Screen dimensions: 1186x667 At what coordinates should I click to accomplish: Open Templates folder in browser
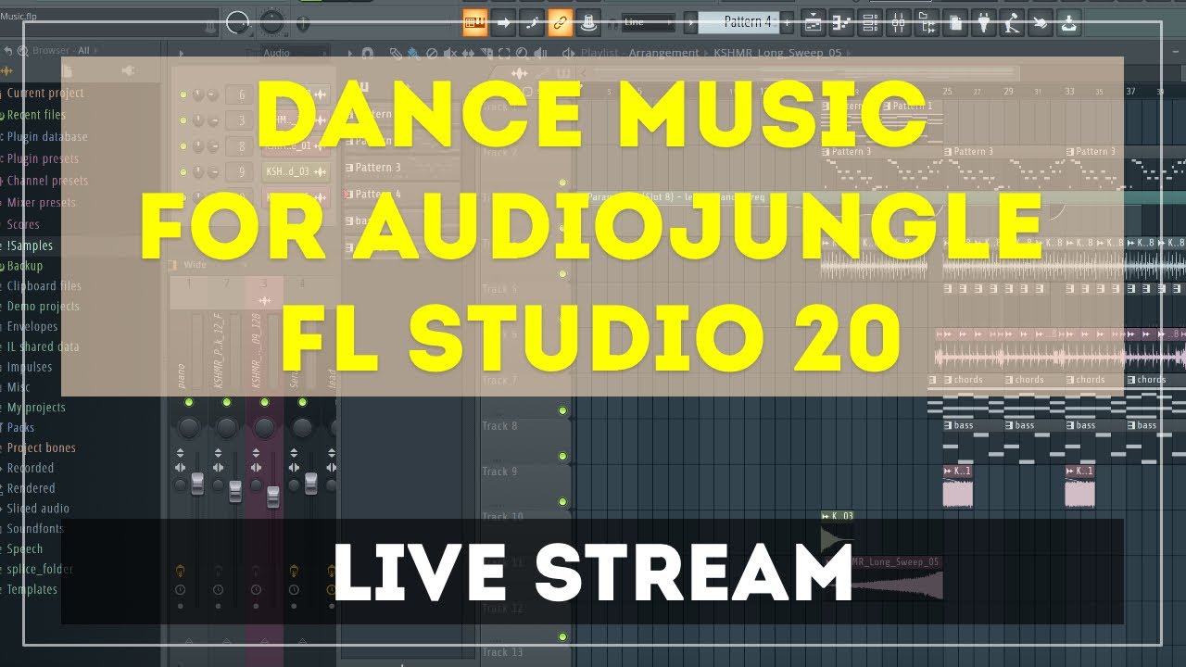pos(32,589)
